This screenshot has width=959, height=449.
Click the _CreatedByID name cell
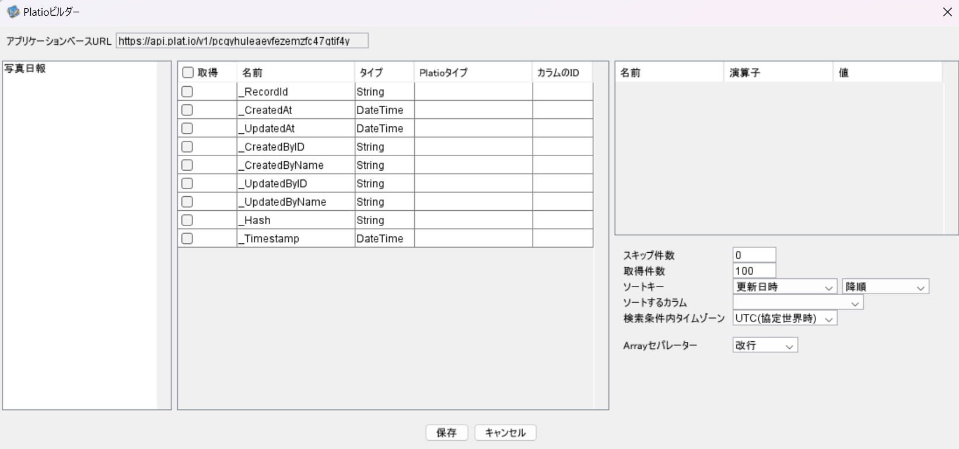click(x=296, y=147)
